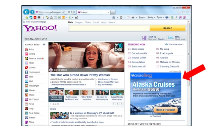217x127 pixels.
Task: Open trending topic Malware on Monday
Action: coord(170,62)
